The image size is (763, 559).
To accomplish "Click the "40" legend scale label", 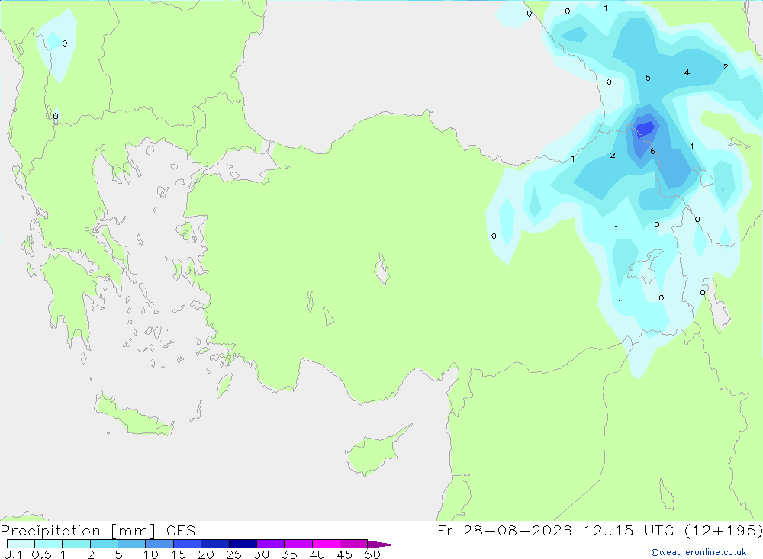I will tap(317, 554).
